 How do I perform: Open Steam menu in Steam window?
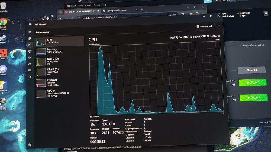point(73,6)
